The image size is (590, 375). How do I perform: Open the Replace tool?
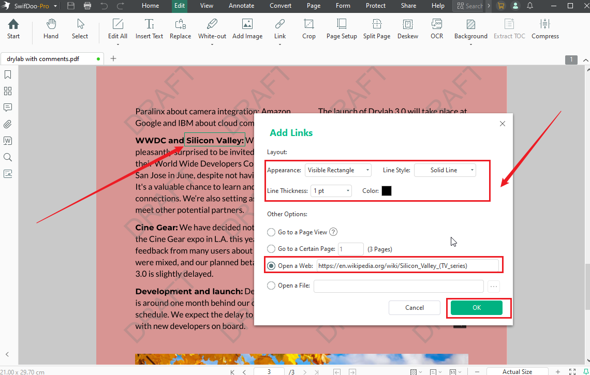tap(180, 29)
